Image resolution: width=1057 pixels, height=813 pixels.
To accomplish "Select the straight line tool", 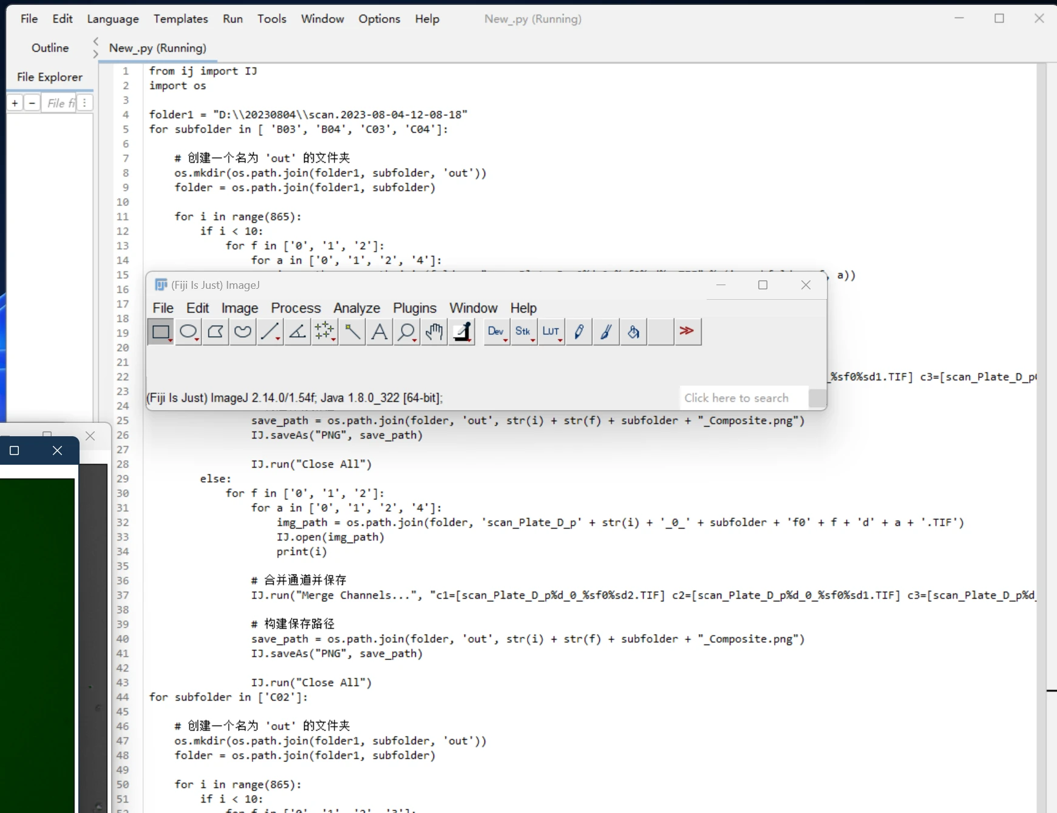I will coord(270,332).
